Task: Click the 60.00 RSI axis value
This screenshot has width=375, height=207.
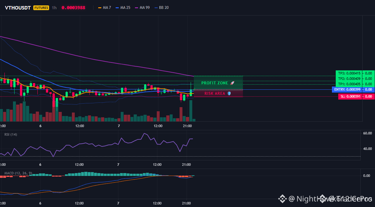Action: (x=367, y=133)
